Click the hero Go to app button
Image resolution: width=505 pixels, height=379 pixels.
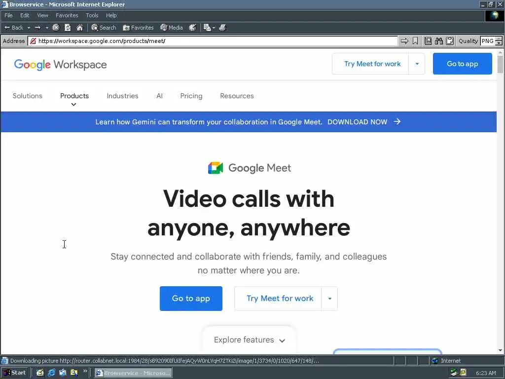pyautogui.click(x=191, y=299)
